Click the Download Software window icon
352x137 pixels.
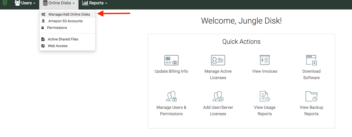coord(311,60)
